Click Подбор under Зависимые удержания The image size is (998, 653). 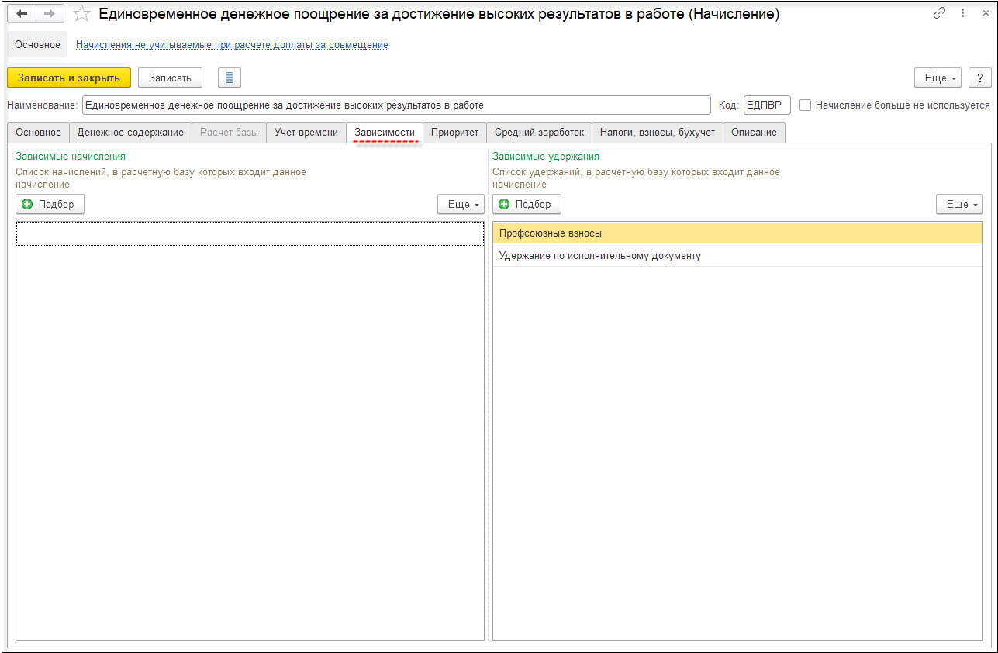[527, 204]
